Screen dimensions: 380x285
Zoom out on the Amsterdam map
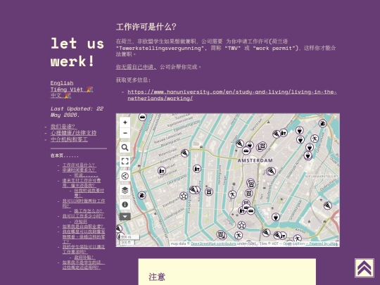(125, 133)
